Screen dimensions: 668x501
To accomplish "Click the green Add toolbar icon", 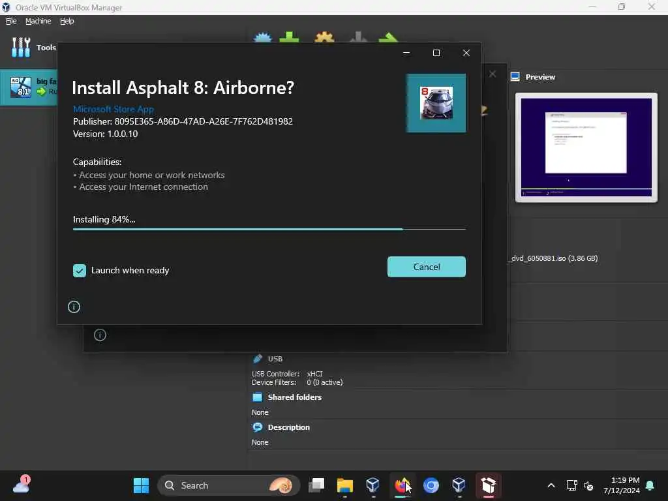I will 289,37.
